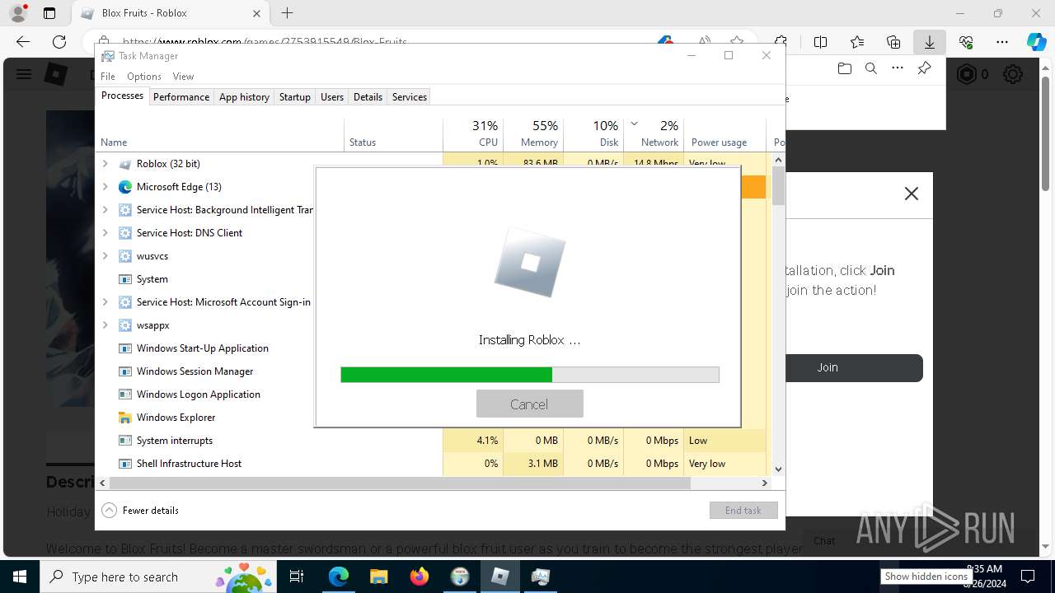Open Task Manager View menu
The height and width of the screenshot is (593, 1055).
183,77
